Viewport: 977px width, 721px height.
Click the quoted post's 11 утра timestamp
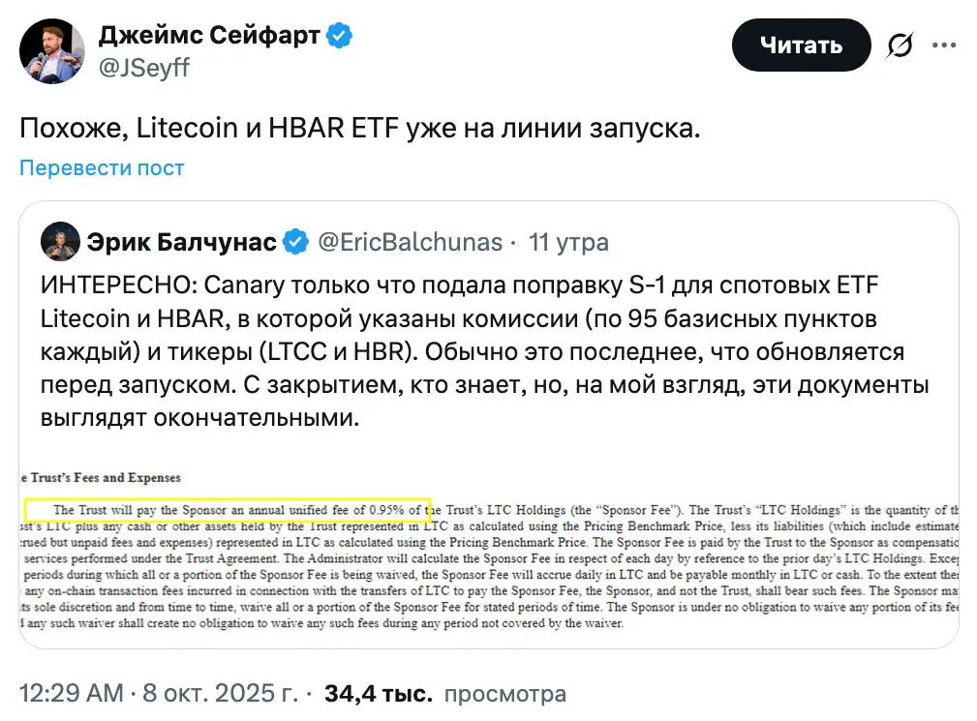click(x=568, y=242)
